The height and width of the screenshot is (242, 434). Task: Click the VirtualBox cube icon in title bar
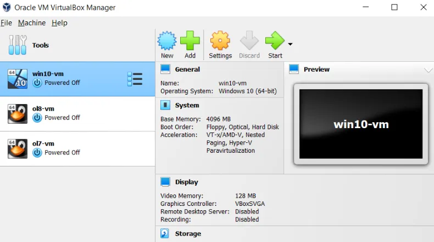pyautogui.click(x=7, y=7)
